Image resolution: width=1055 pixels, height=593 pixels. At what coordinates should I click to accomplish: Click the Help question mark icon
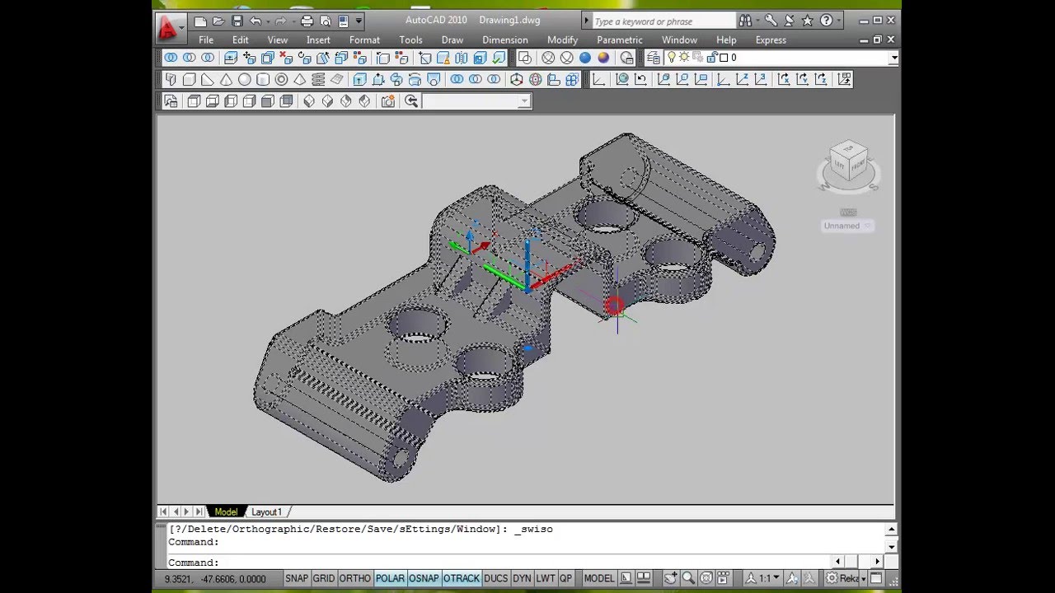pyautogui.click(x=827, y=21)
